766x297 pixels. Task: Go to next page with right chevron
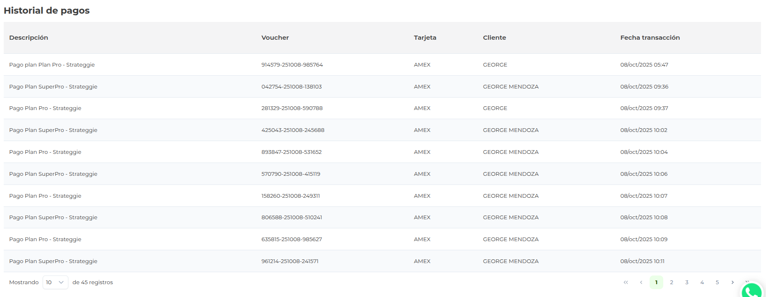coord(732,283)
